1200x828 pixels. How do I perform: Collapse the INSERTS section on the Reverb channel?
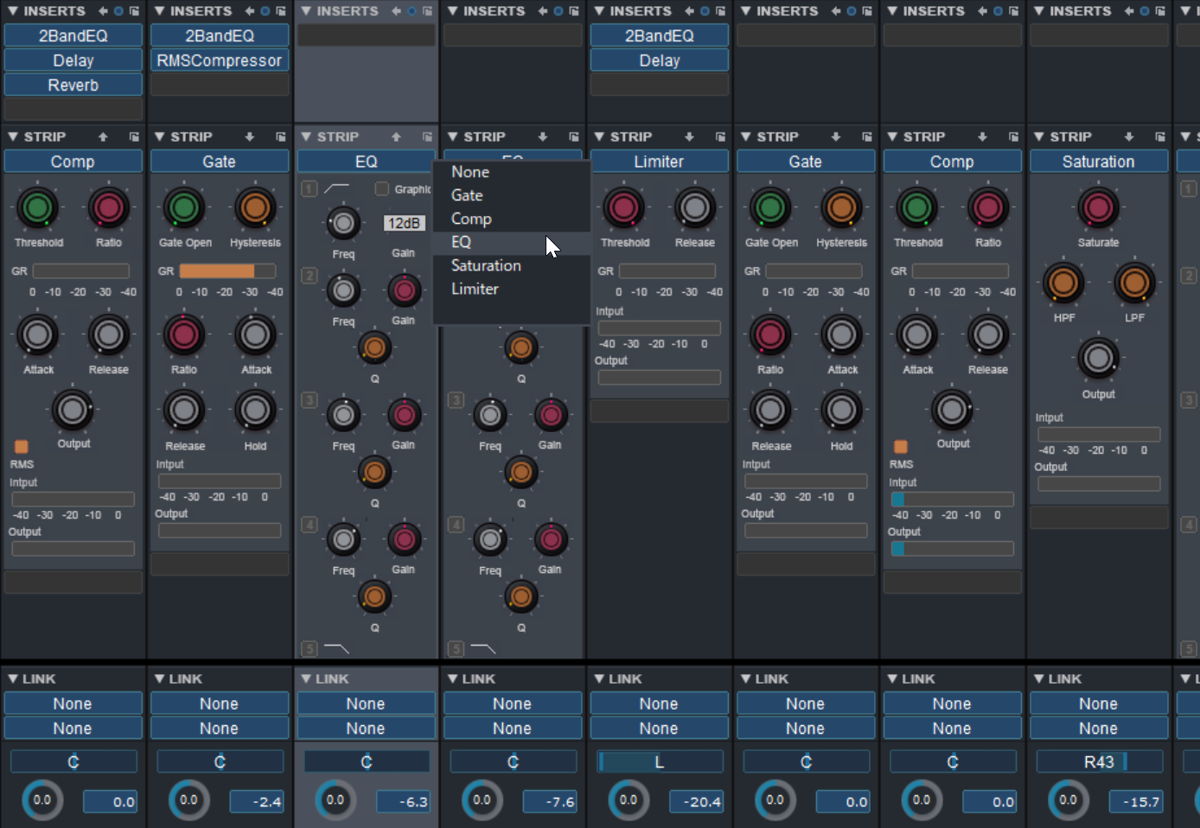pyautogui.click(x=12, y=11)
